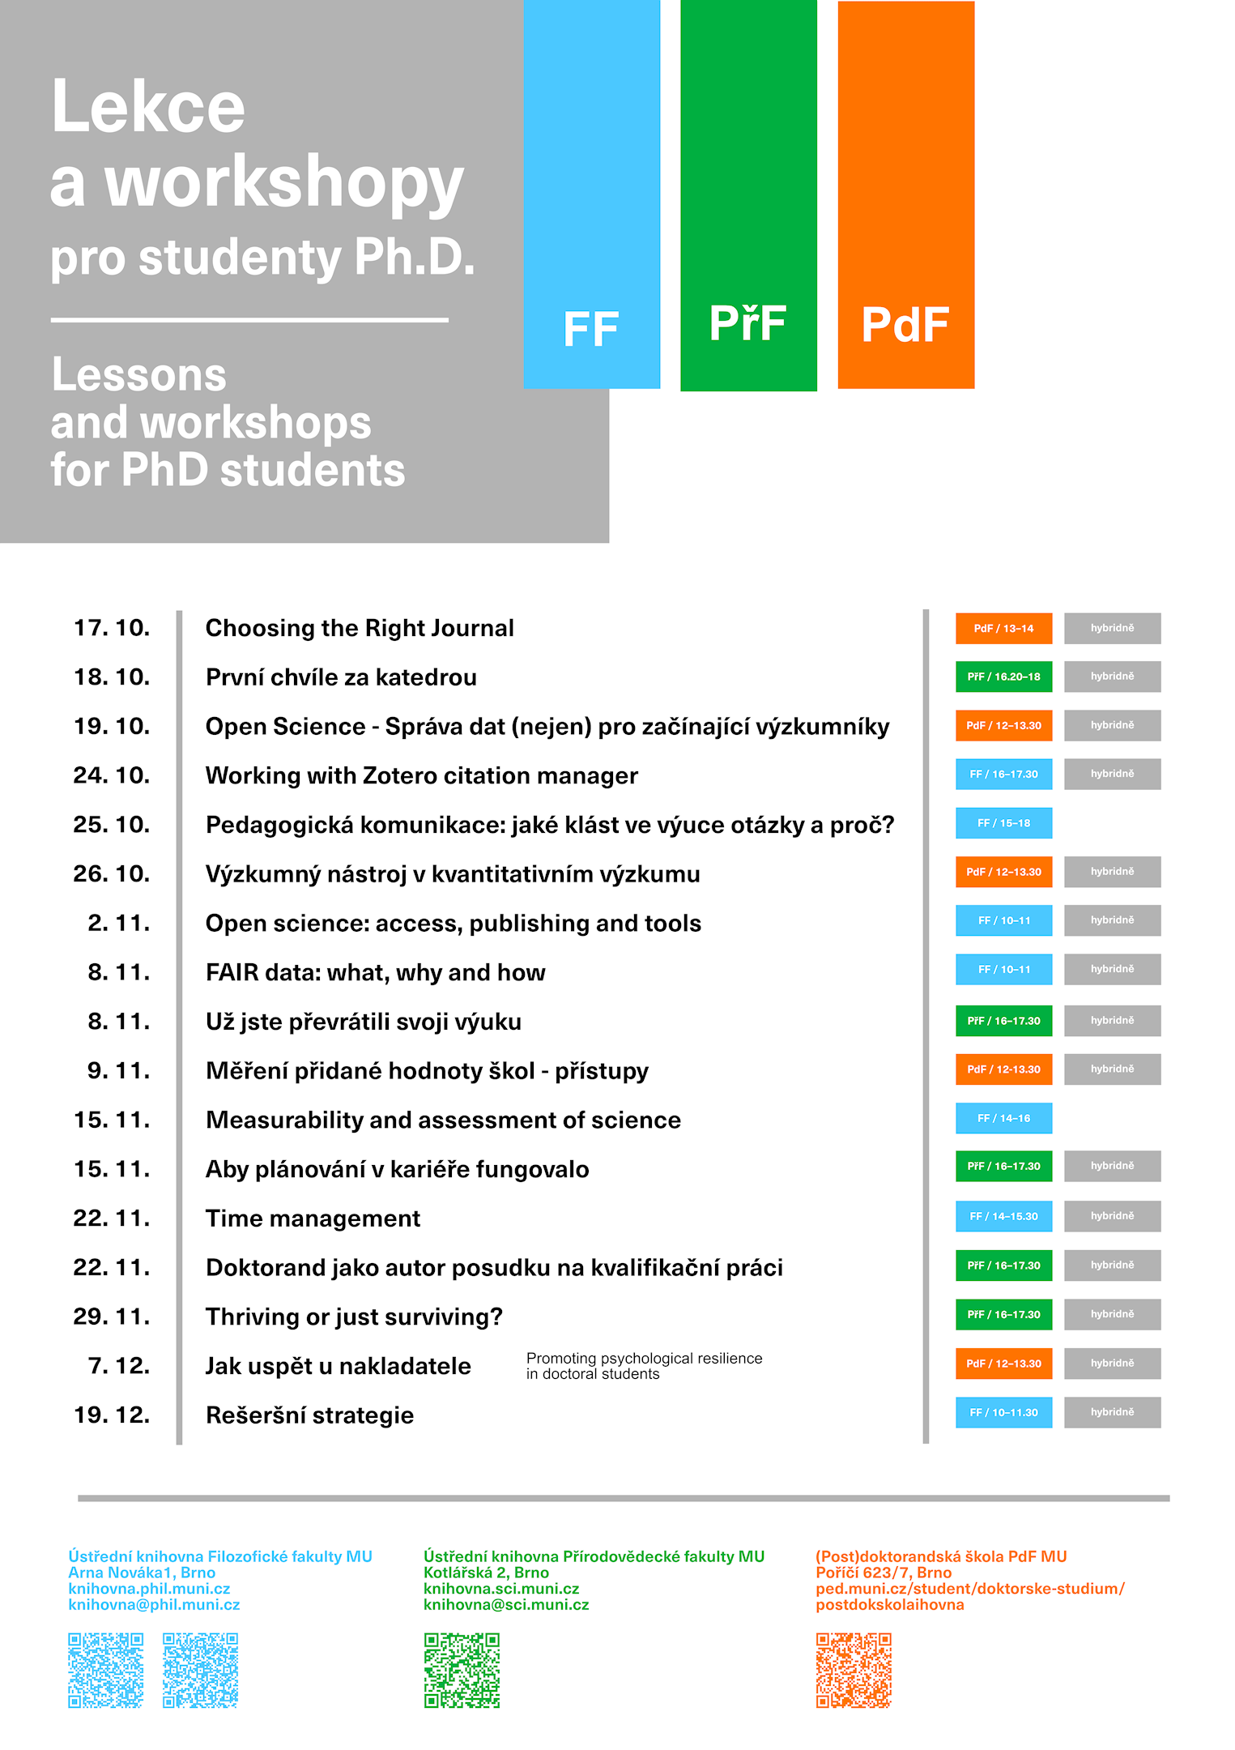
Task: Open the knihovna.sci.muni.cz website link
Action: [x=501, y=1589]
